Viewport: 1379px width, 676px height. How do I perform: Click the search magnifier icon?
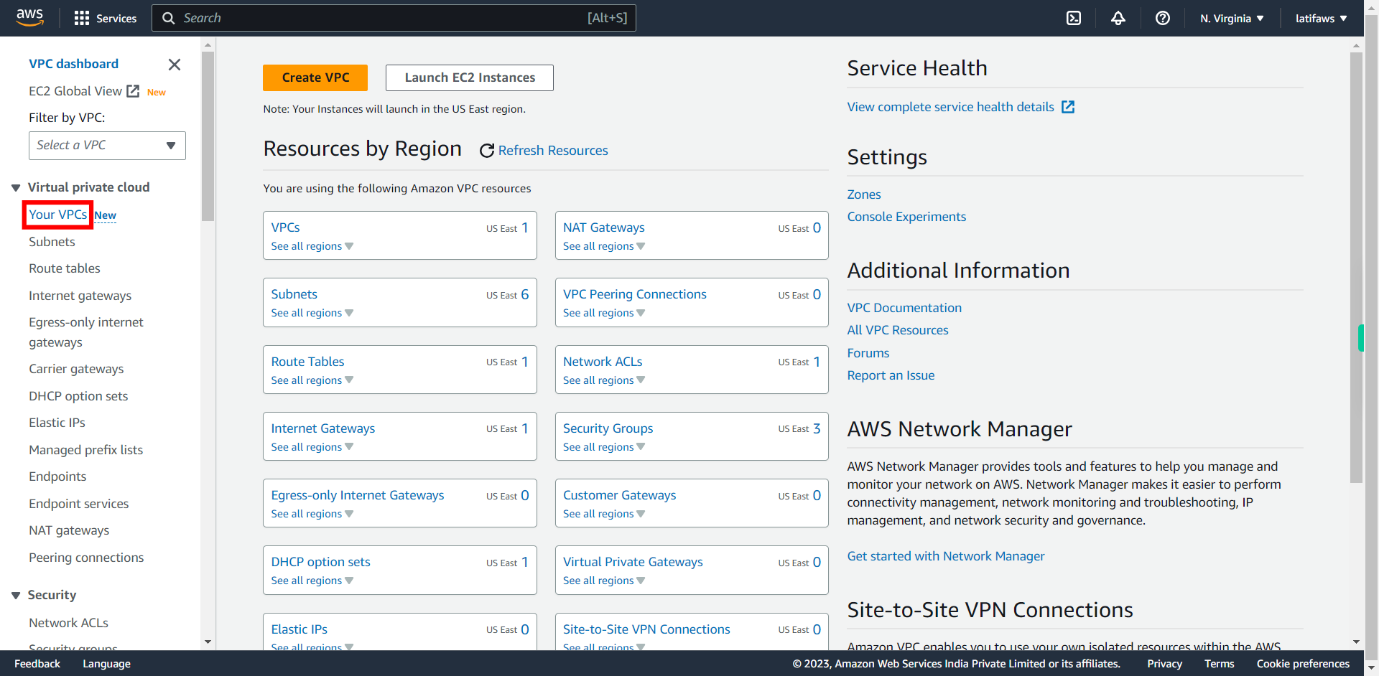[x=168, y=19]
